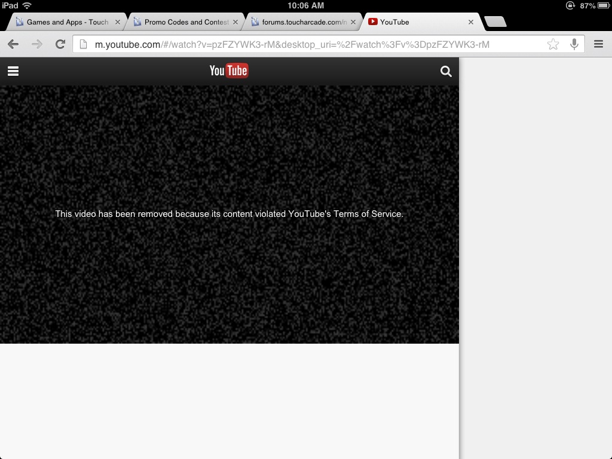The image size is (612, 459).
Task: Bookmark this page with the star icon
Action: pyautogui.click(x=553, y=44)
